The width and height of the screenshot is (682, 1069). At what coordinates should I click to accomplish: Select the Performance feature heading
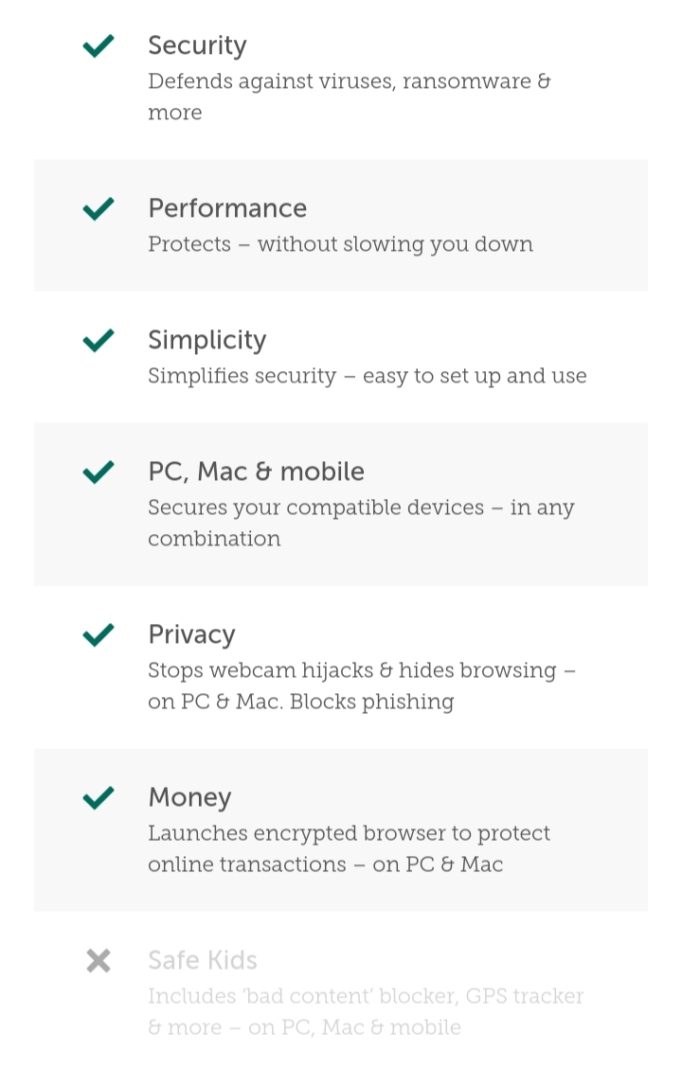[x=227, y=208]
